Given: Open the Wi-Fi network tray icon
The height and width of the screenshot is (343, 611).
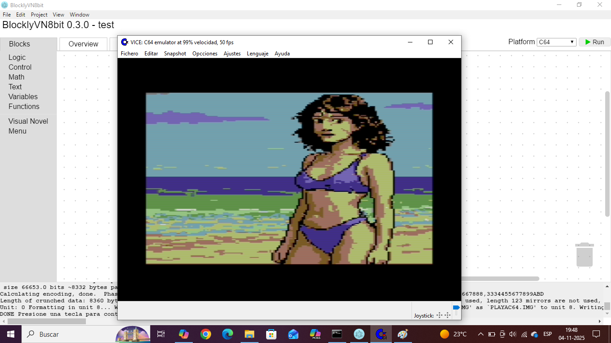Looking at the screenshot, I should [x=524, y=334].
